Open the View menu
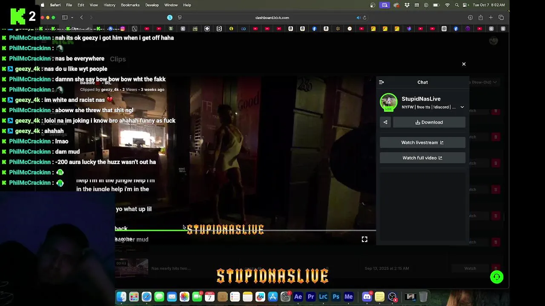Viewport: 545px width, 306px height. tap(94, 5)
